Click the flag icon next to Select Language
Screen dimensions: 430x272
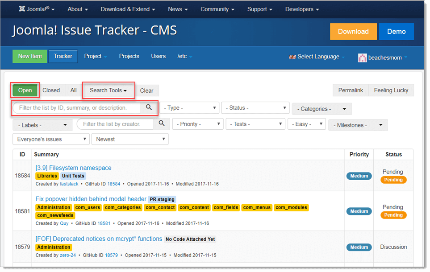click(x=292, y=57)
